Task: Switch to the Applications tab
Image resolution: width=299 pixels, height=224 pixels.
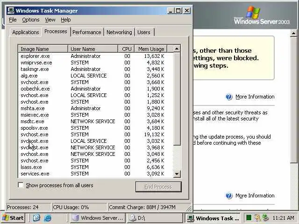Action: pos(26,32)
